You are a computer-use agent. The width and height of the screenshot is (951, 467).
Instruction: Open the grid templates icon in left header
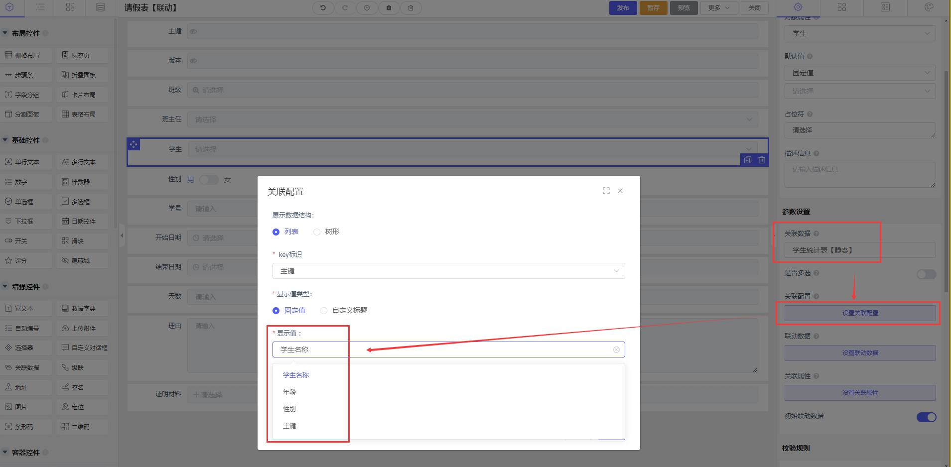(70, 7)
